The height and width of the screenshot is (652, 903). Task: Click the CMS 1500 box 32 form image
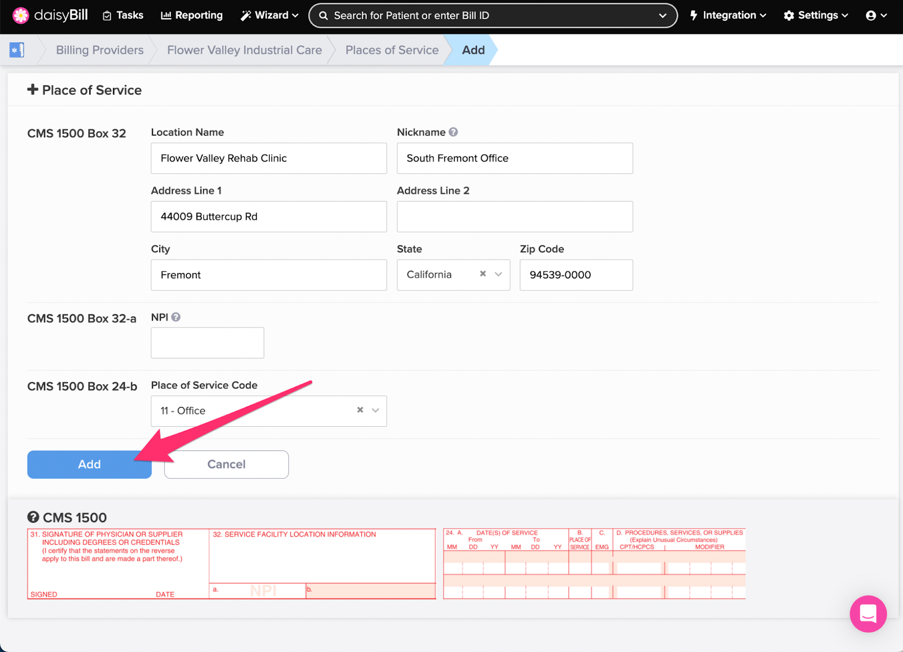[231, 563]
